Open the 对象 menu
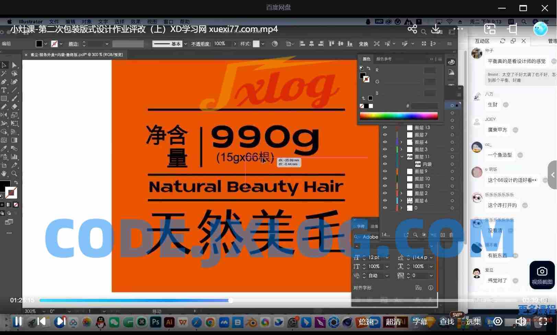Screen dimensions: 557x335 point(86,22)
